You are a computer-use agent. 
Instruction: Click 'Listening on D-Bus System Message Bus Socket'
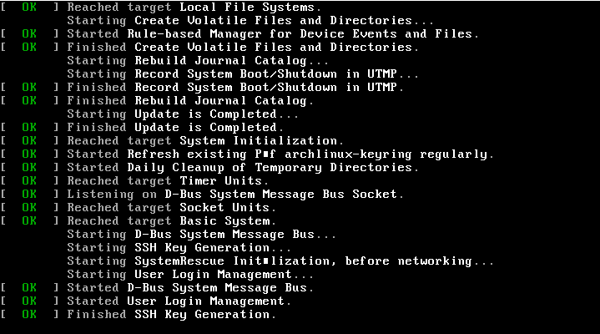pyautogui.click(x=236, y=195)
